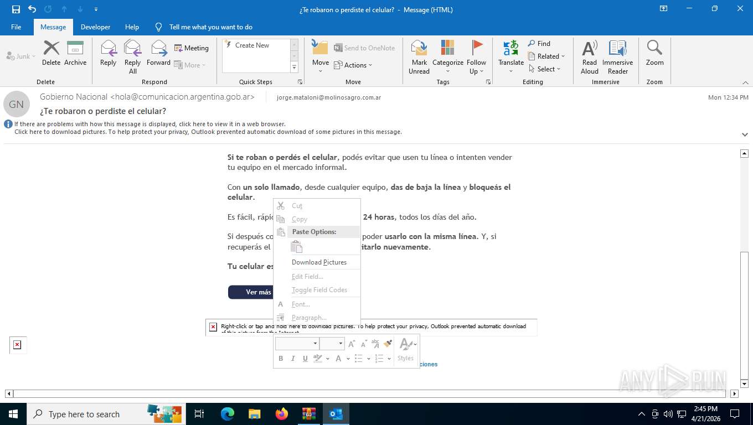The image size is (753, 425).
Task: Click Grow Font in mini toolbar
Action: coord(352,344)
